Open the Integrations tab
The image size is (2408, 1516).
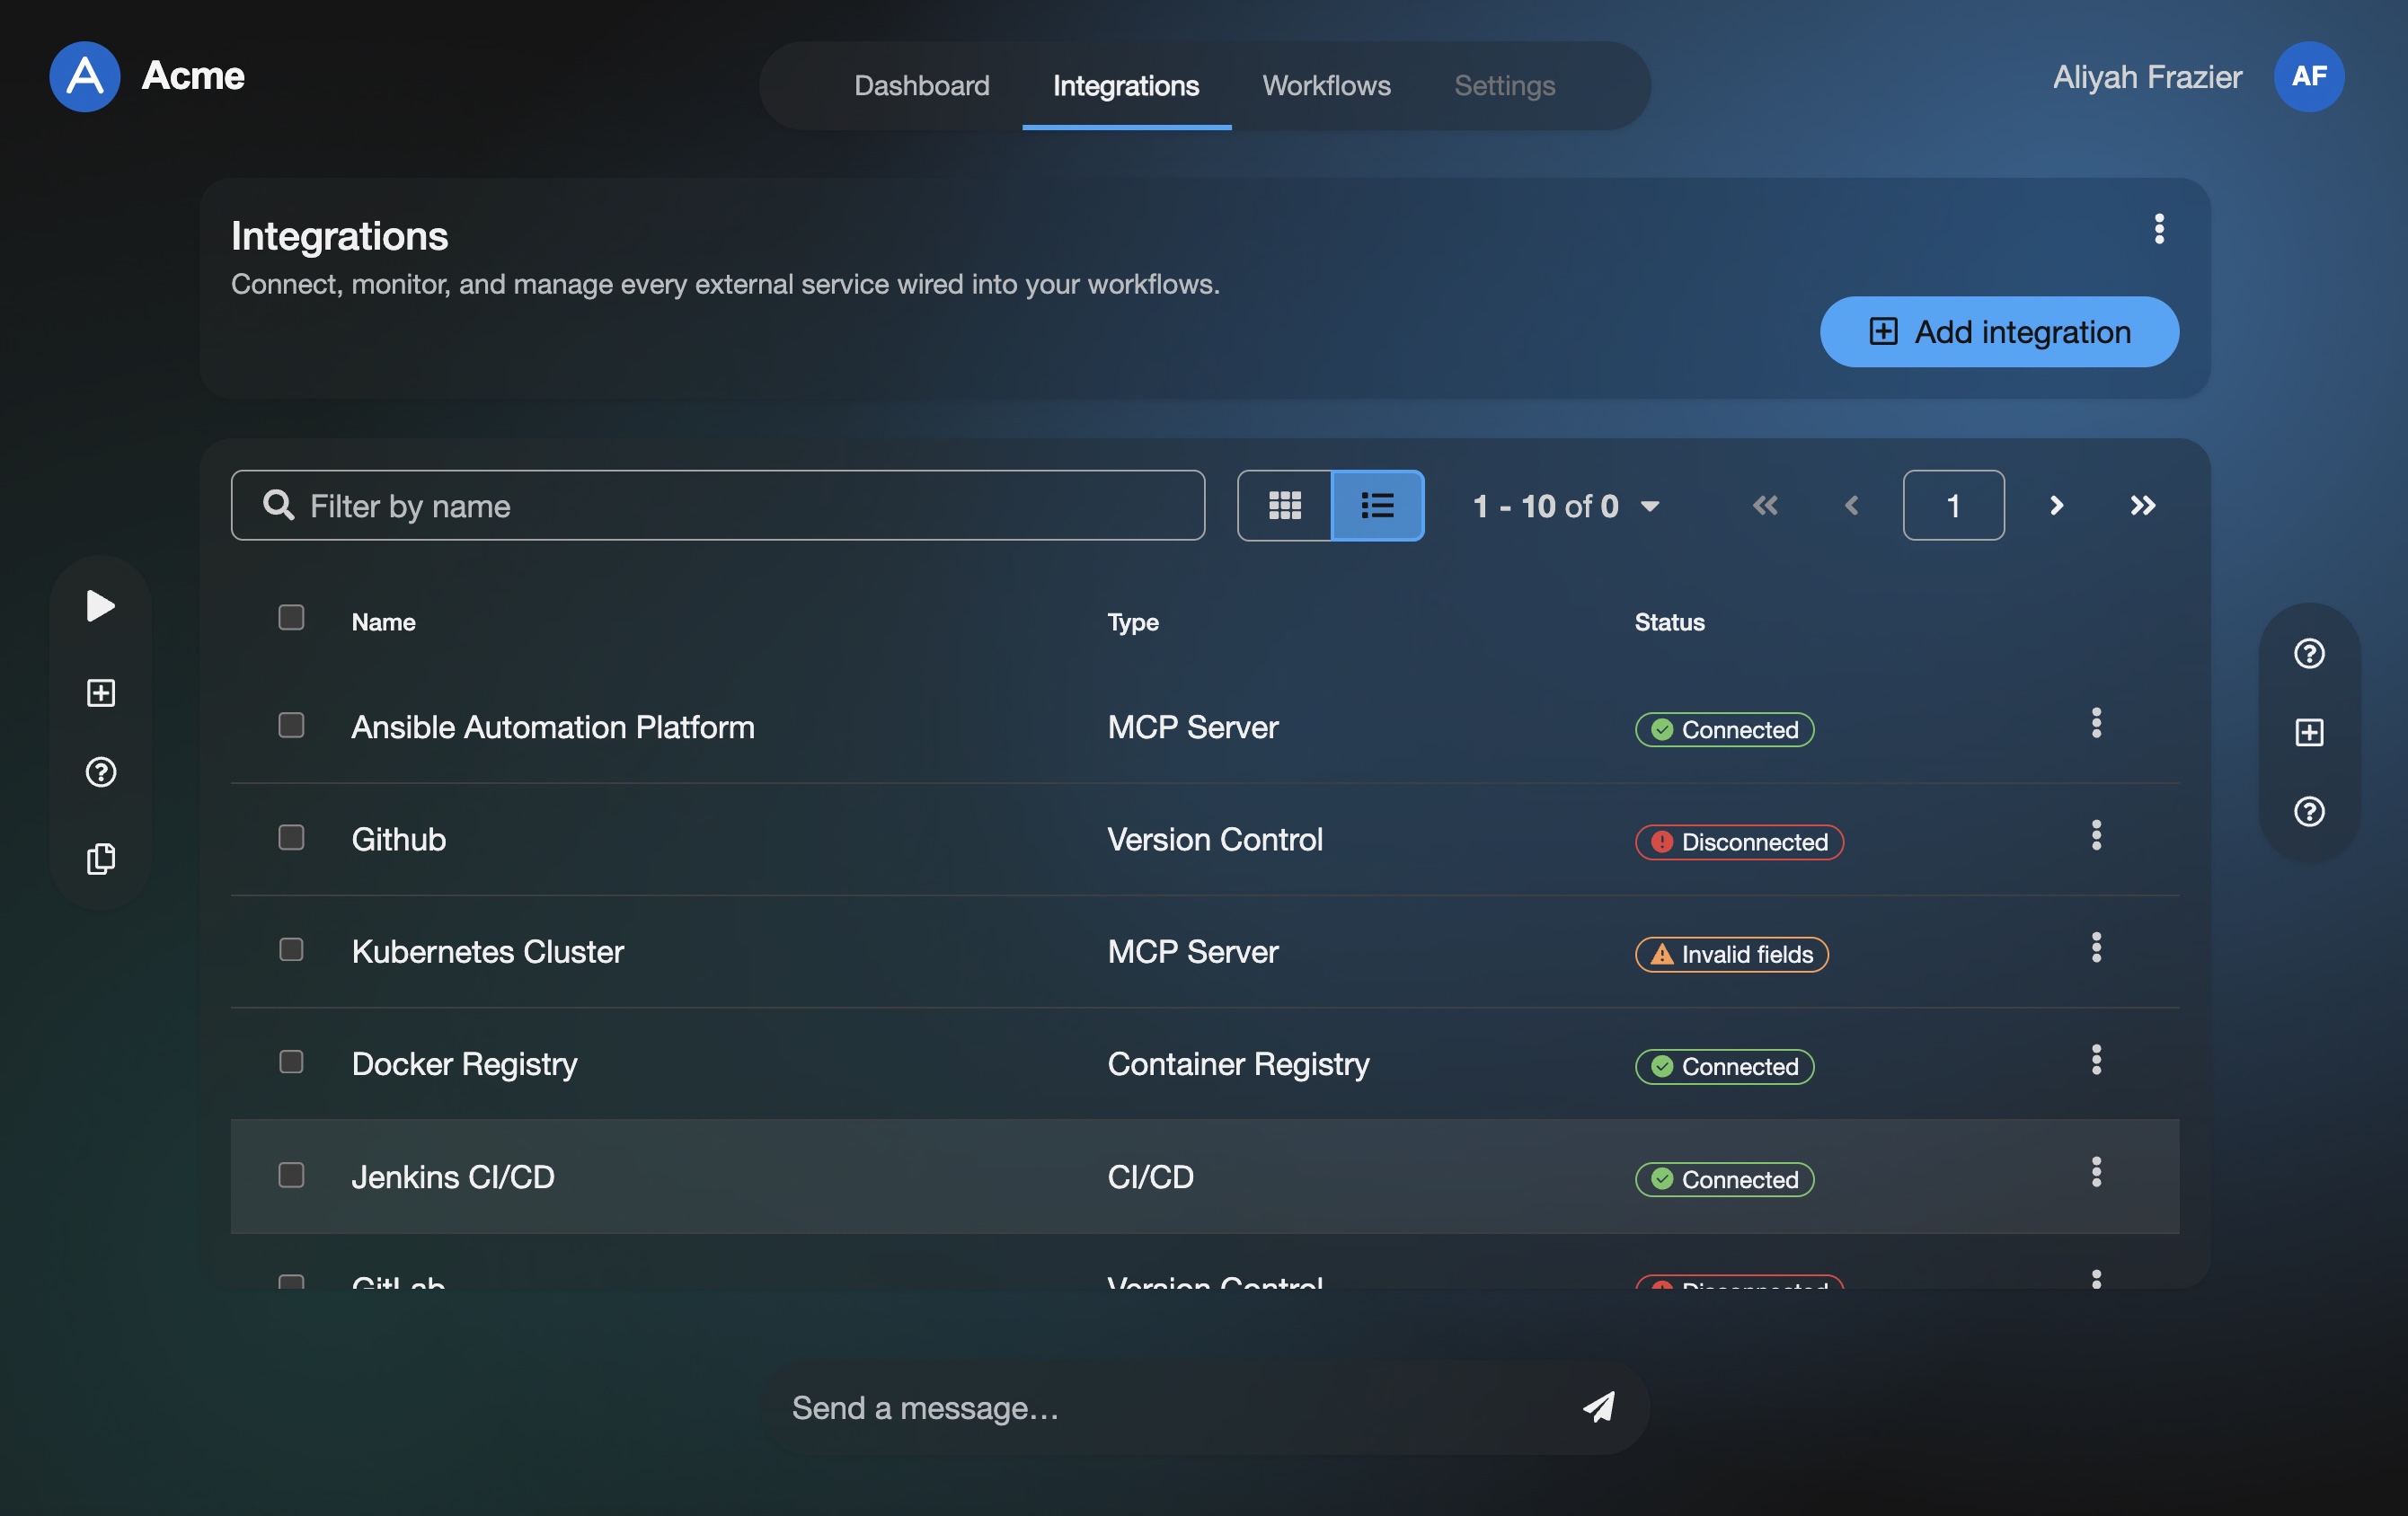(x=1125, y=86)
